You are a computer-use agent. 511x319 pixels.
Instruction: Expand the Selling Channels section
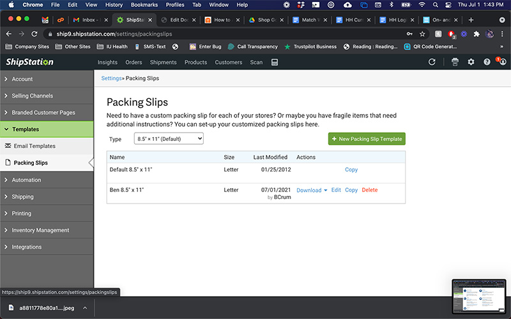click(x=47, y=96)
